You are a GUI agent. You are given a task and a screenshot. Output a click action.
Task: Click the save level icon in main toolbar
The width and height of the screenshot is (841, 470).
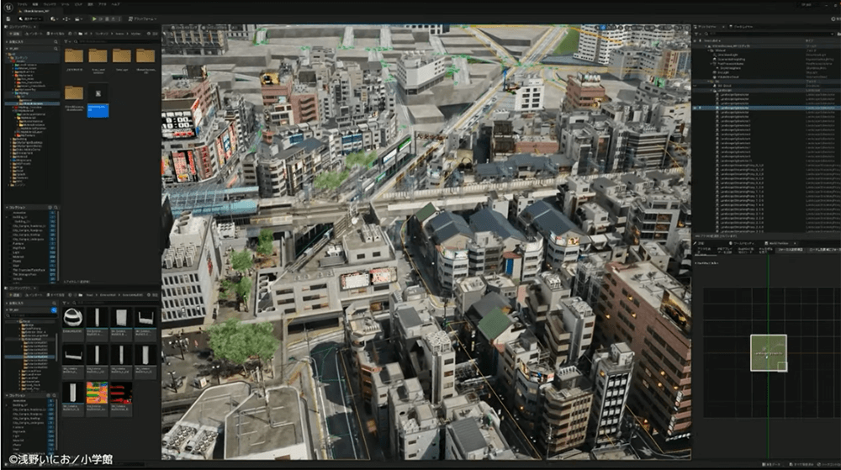coord(8,18)
